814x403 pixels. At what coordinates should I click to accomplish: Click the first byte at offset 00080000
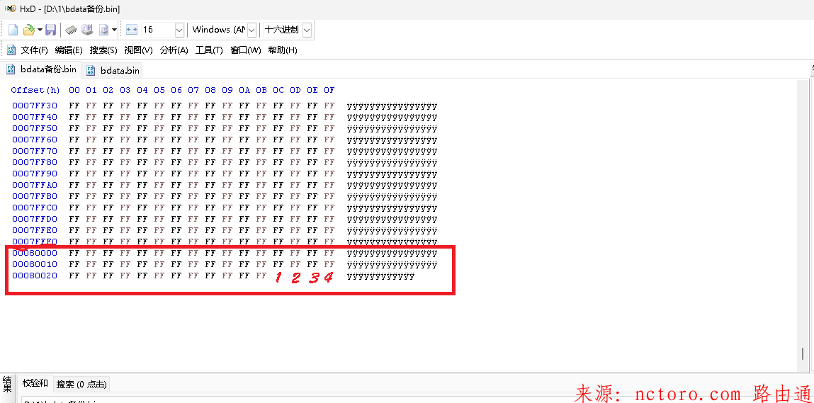click(74, 253)
